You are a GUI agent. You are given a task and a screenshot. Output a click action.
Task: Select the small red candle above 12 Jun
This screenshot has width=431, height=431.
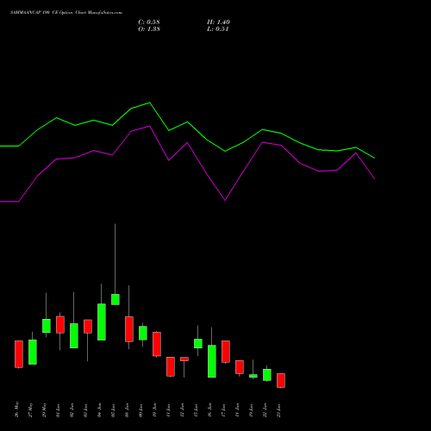click(x=184, y=359)
